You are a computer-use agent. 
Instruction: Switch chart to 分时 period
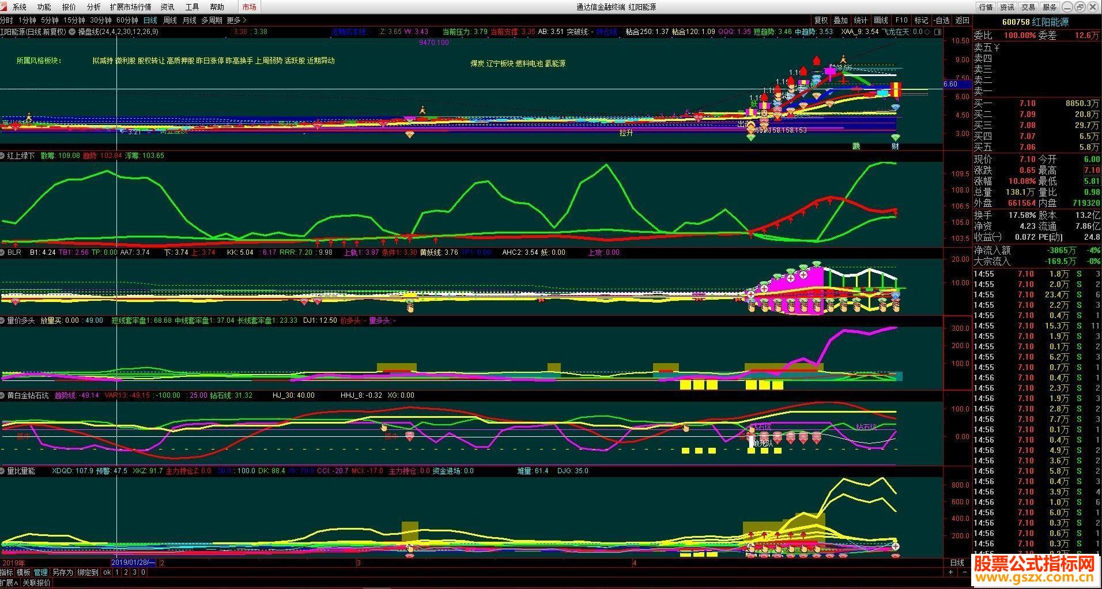click(6, 20)
